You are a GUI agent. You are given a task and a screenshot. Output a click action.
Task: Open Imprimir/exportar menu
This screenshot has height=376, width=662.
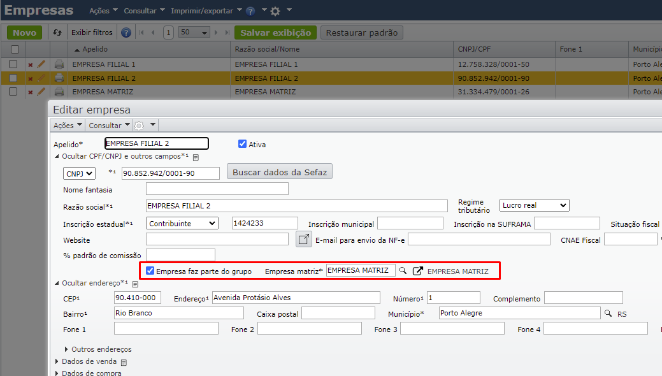206,11
